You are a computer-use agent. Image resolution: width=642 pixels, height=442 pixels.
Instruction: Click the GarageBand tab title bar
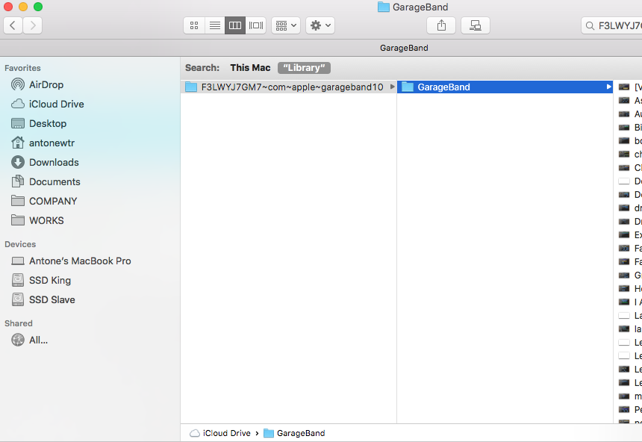pos(404,48)
